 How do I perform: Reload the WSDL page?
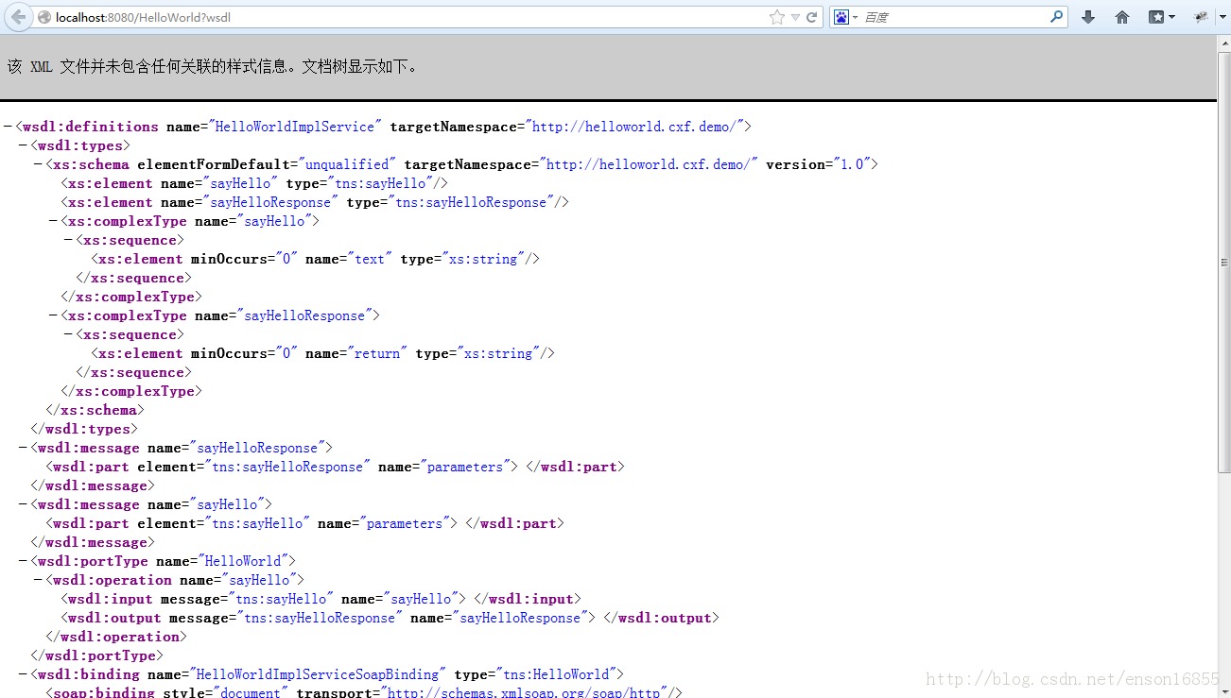point(811,17)
